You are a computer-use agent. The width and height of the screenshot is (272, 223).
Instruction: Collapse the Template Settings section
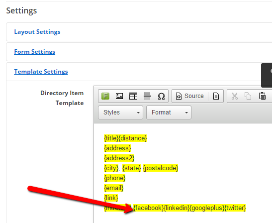pos(41,72)
